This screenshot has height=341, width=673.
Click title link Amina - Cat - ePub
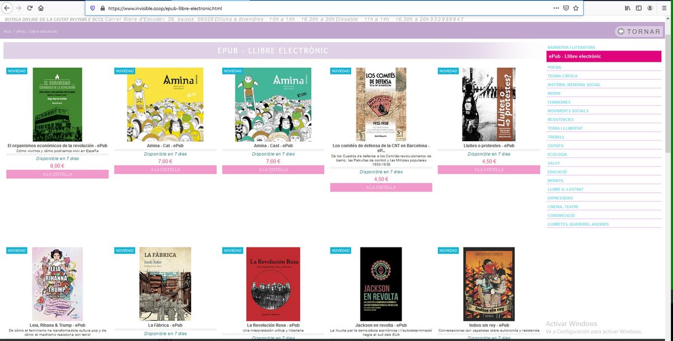[165, 146]
